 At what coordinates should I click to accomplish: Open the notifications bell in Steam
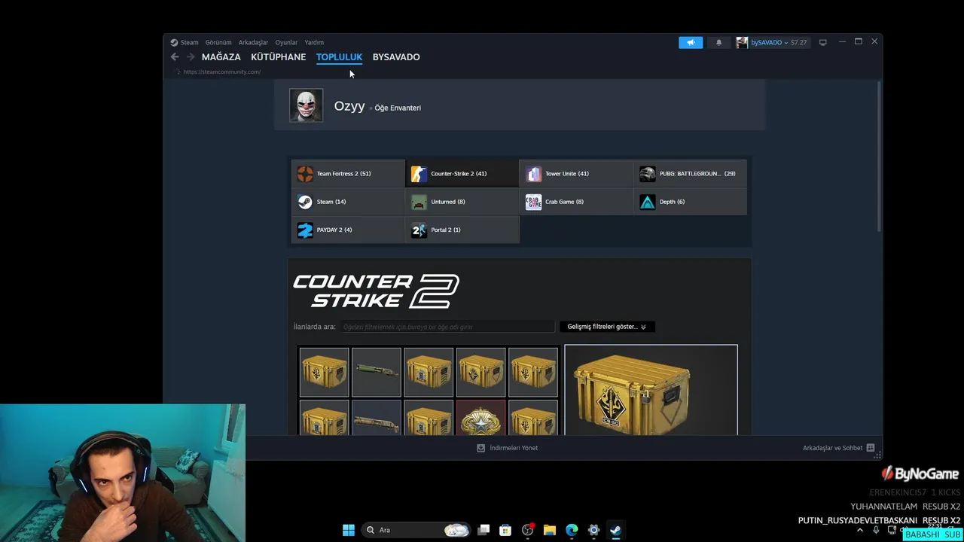tap(718, 42)
